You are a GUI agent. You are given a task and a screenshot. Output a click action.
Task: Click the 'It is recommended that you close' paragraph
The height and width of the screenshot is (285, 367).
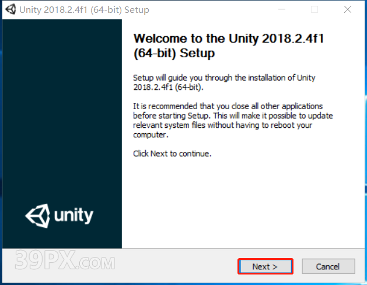coord(233,120)
